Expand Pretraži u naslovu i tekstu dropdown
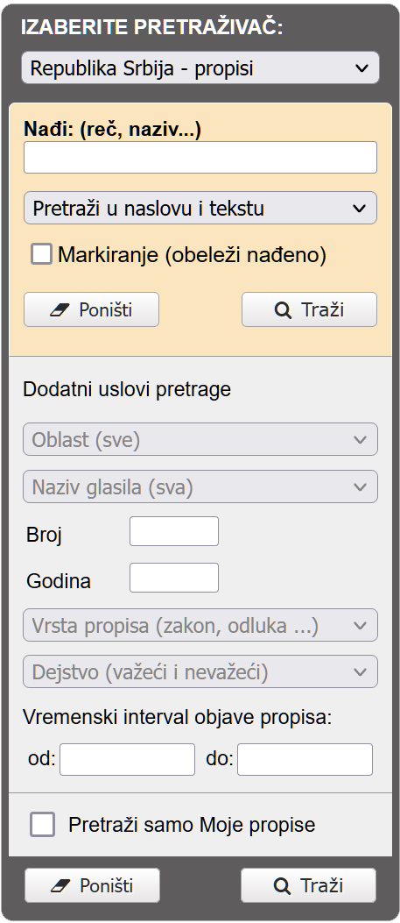Screen dimensions: 400x923 (x=200, y=208)
